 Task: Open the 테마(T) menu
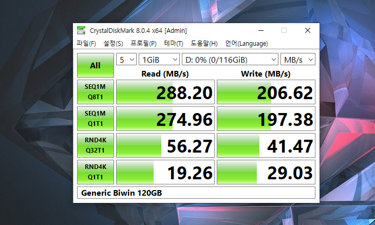pyautogui.click(x=174, y=44)
